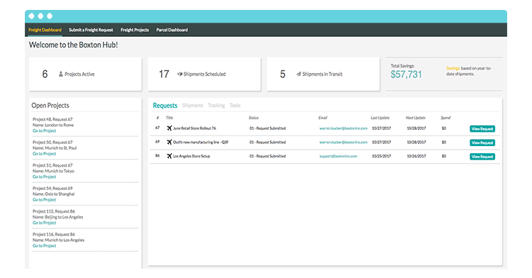Select the Requests tab
The image size is (532, 278).
pos(165,106)
